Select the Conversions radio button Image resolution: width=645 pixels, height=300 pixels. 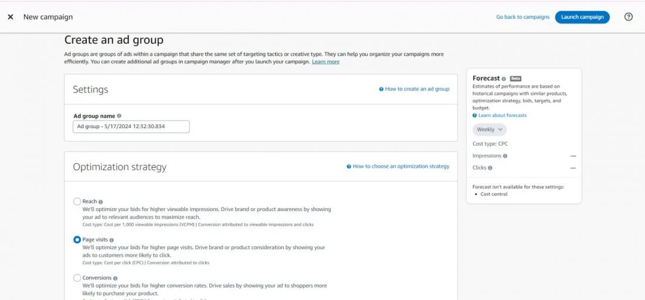point(77,278)
